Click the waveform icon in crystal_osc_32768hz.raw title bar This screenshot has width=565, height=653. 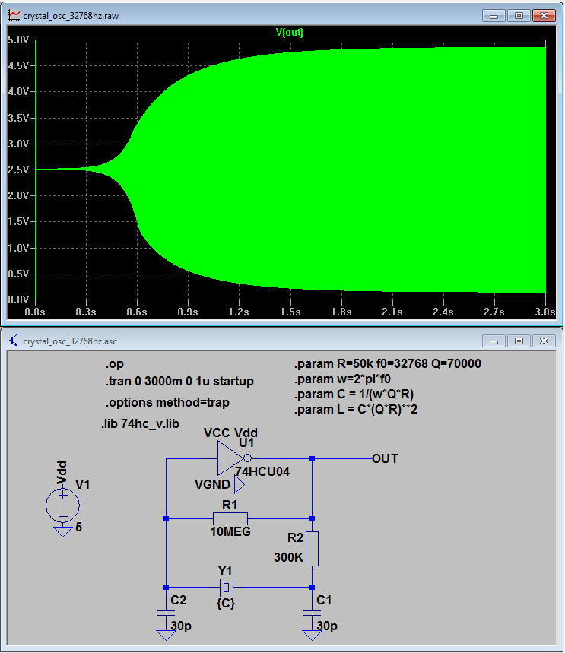(14, 15)
